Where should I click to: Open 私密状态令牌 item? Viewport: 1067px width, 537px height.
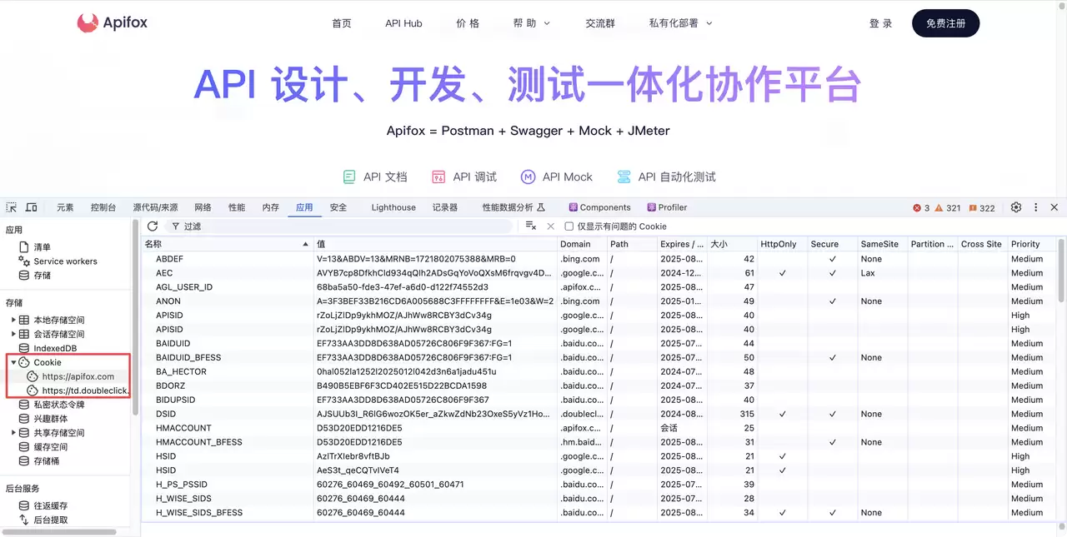52,405
